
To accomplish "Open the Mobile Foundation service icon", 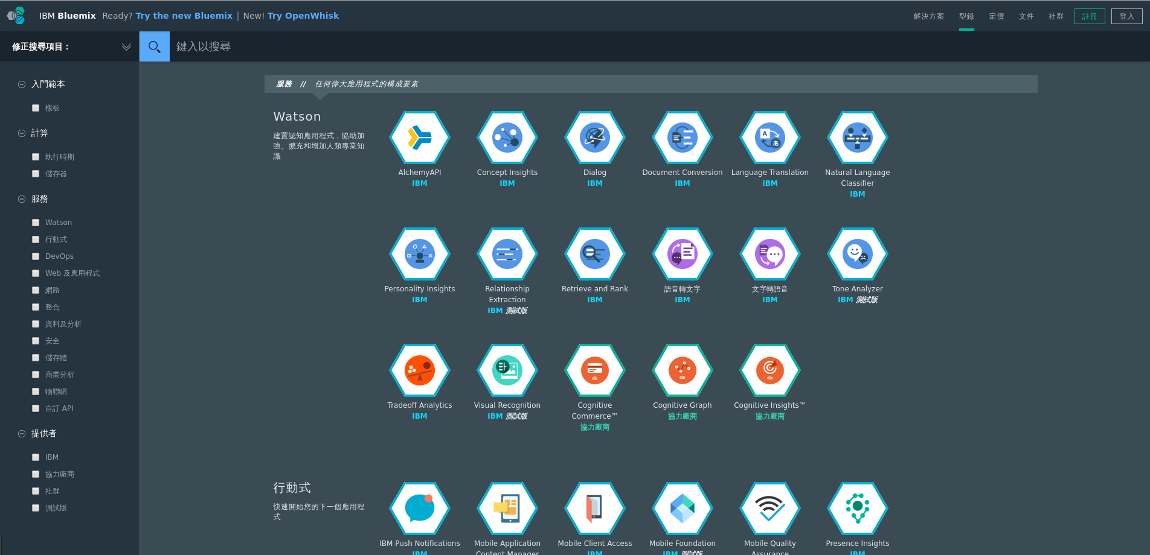I will click(x=683, y=509).
